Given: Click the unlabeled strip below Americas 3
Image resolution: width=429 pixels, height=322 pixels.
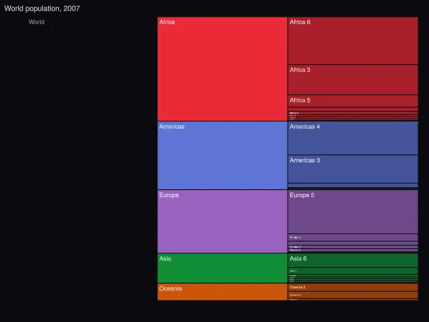Looking at the screenshot, I should click(353, 185).
